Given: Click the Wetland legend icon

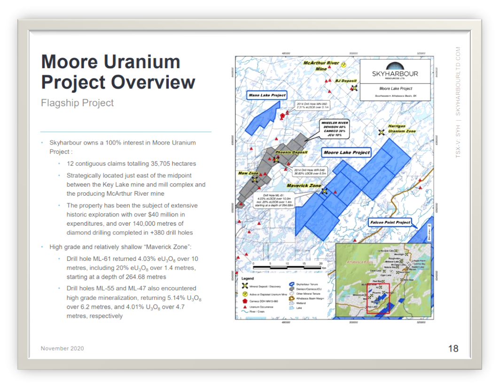Looking at the screenshot, I should (x=291, y=303).
